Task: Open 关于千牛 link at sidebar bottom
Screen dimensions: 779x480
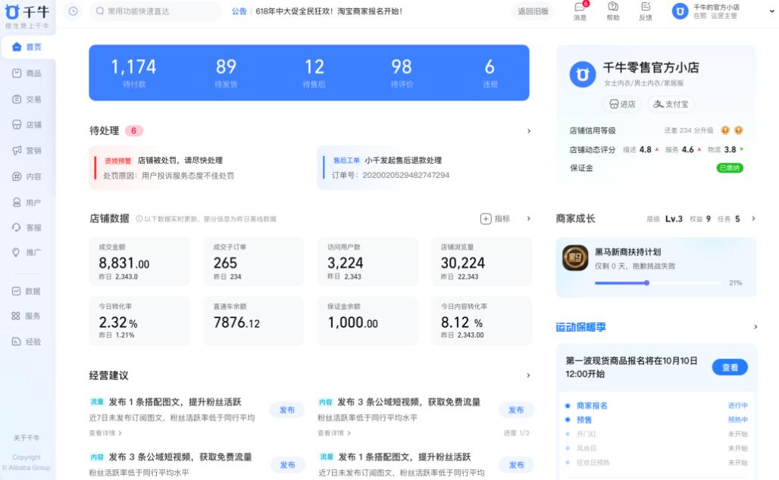Action: tap(27, 438)
